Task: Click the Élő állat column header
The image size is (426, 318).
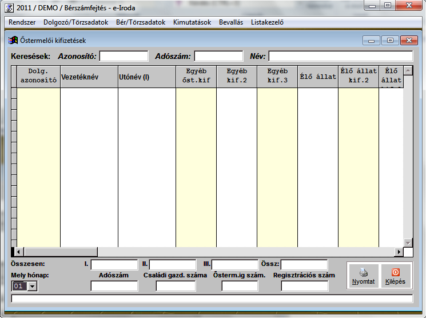Action: 317,77
